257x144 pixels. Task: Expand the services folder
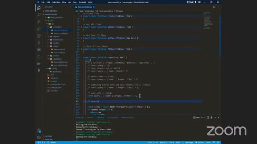point(56,56)
